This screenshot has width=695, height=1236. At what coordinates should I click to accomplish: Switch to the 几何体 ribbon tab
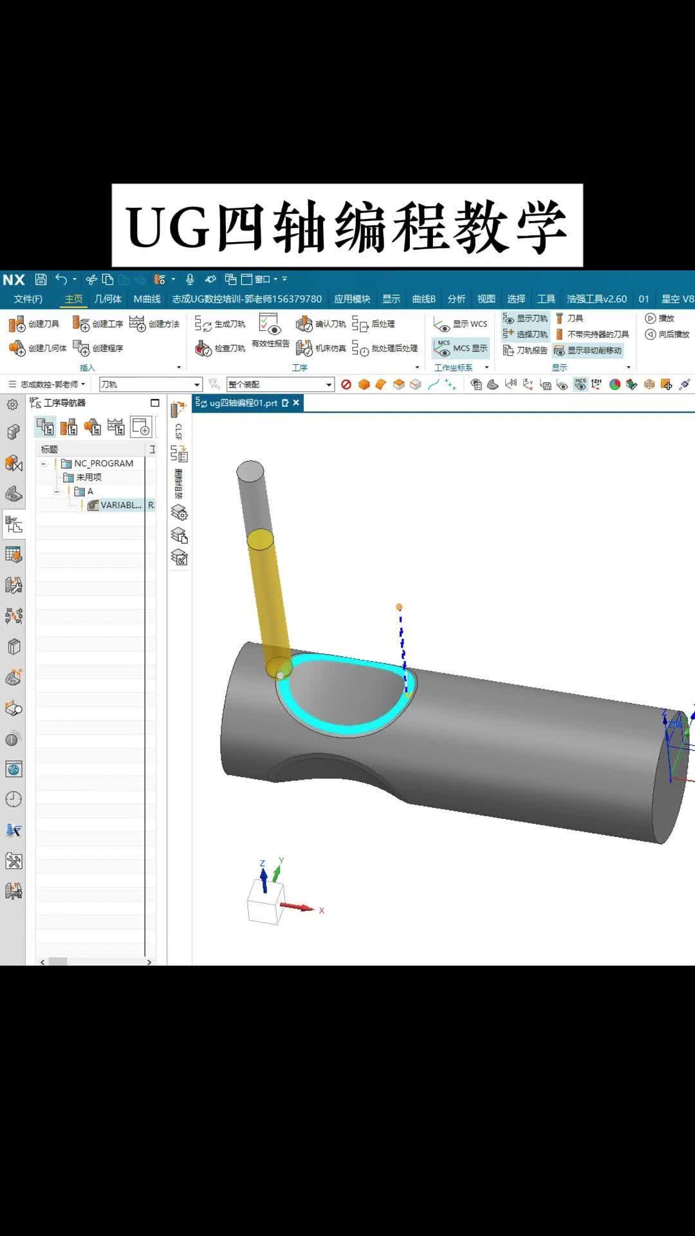107,299
